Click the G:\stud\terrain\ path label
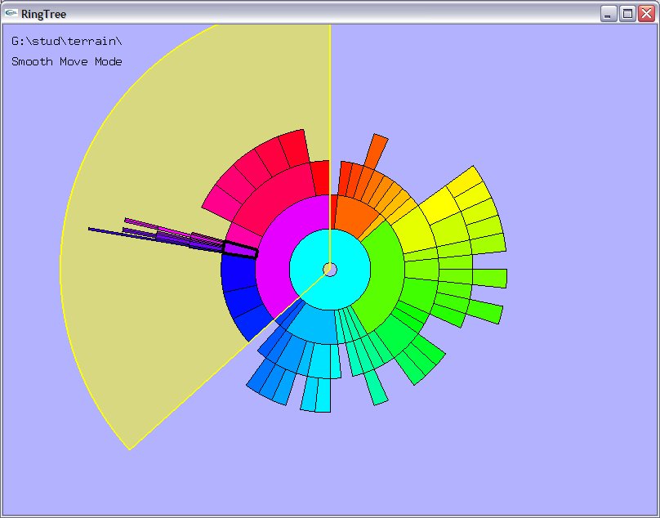The image size is (660, 518). point(66,42)
